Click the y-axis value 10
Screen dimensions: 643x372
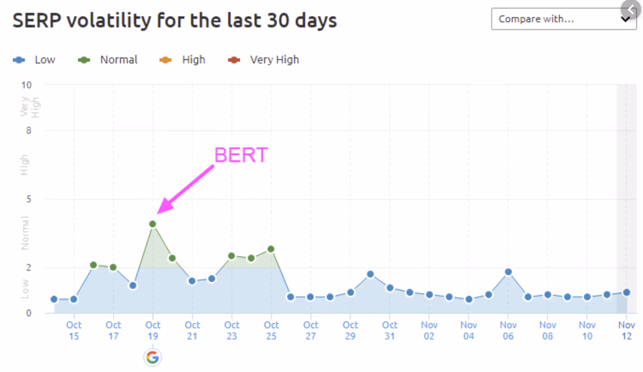[x=27, y=85]
